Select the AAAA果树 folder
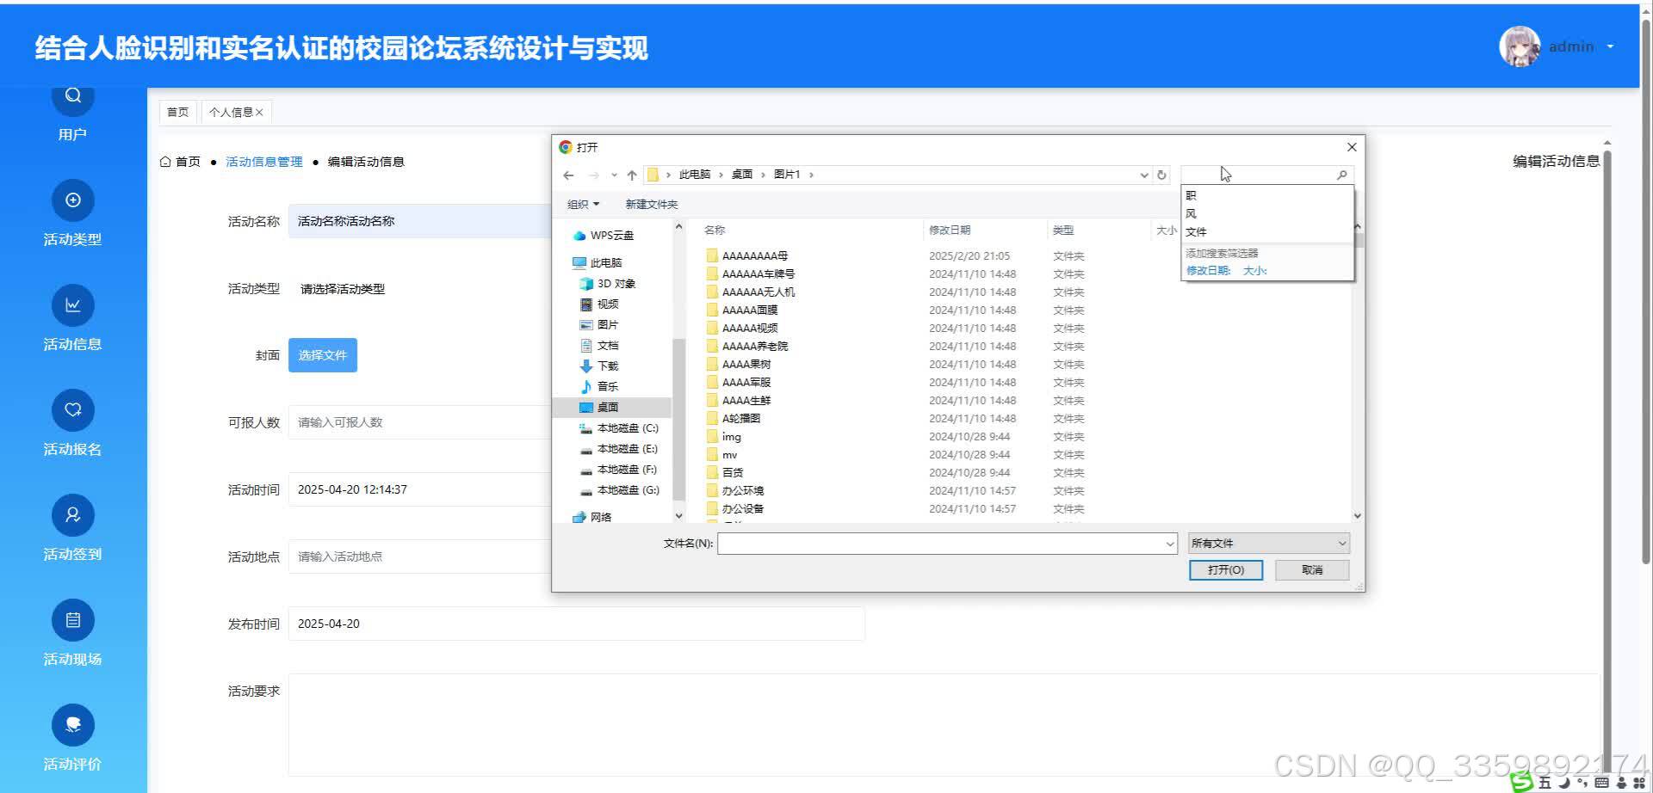Image resolution: width=1653 pixels, height=793 pixels. 746,364
